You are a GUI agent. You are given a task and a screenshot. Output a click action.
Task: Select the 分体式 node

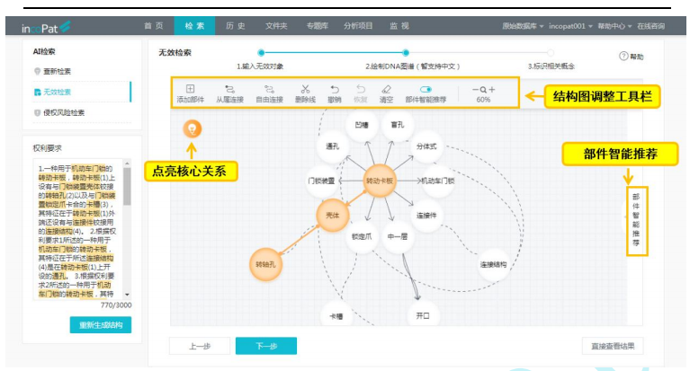pos(426,146)
